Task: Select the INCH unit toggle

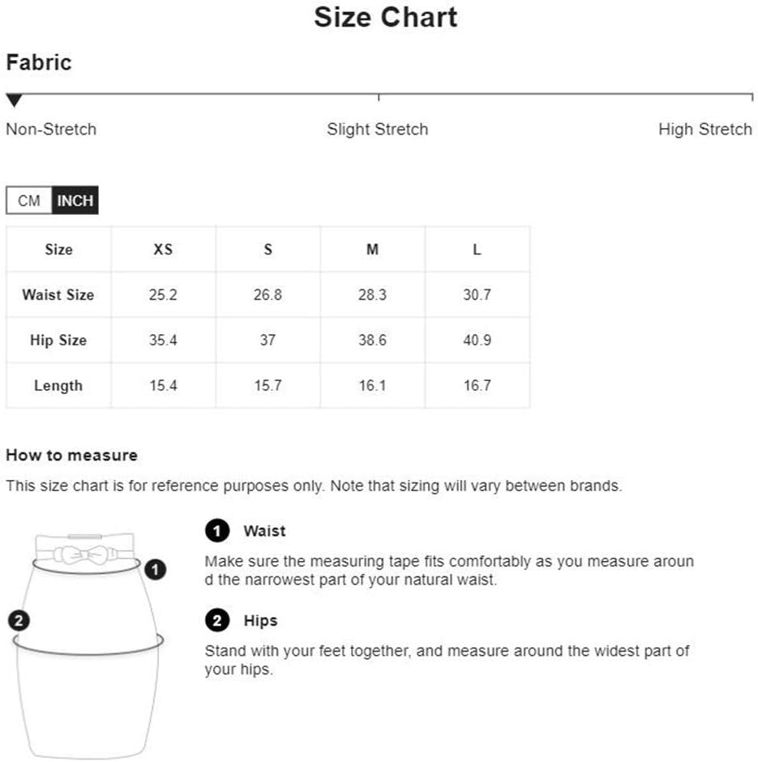Action: [75, 200]
